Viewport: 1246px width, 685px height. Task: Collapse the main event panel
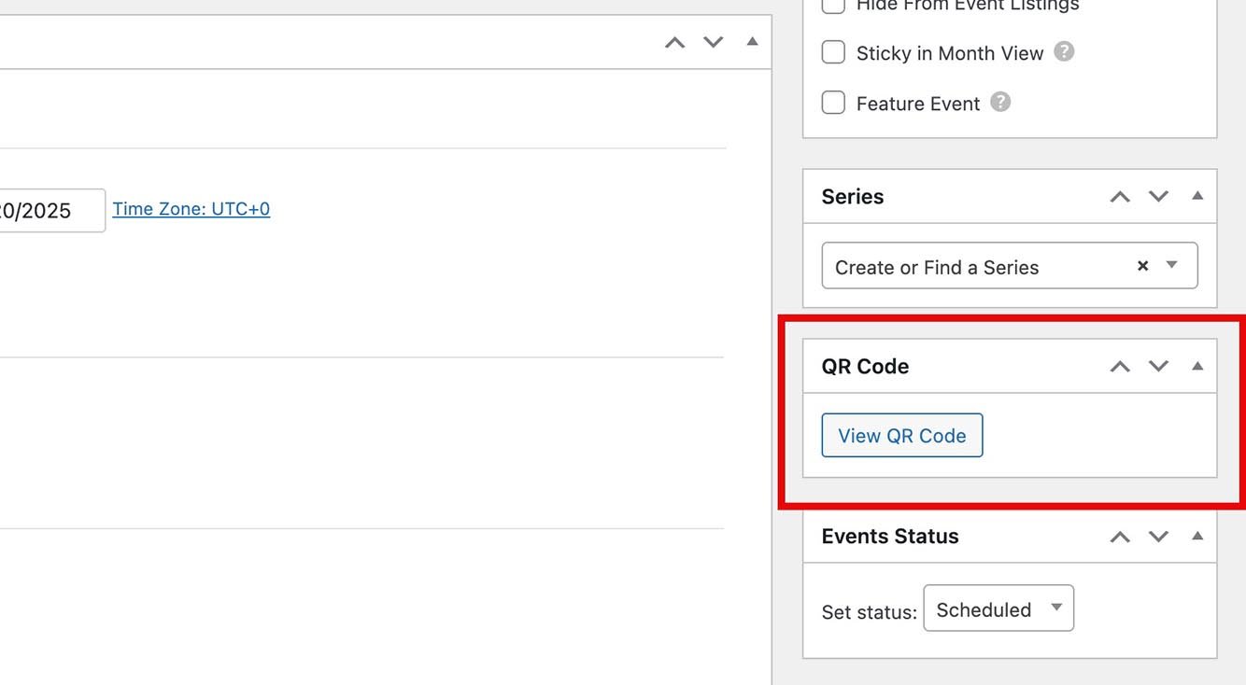pos(752,42)
